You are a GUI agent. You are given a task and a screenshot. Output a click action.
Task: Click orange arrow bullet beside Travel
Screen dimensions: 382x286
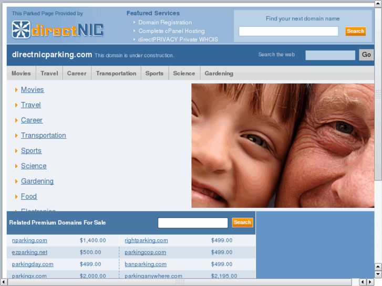click(x=16, y=105)
